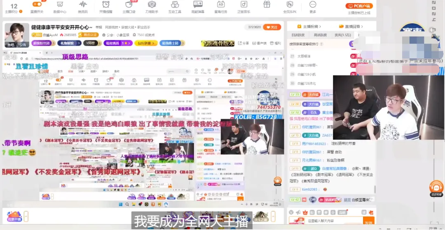Open 推流码 stream key waveform icon
This screenshot has width=445, height=230.
pos(83,5)
